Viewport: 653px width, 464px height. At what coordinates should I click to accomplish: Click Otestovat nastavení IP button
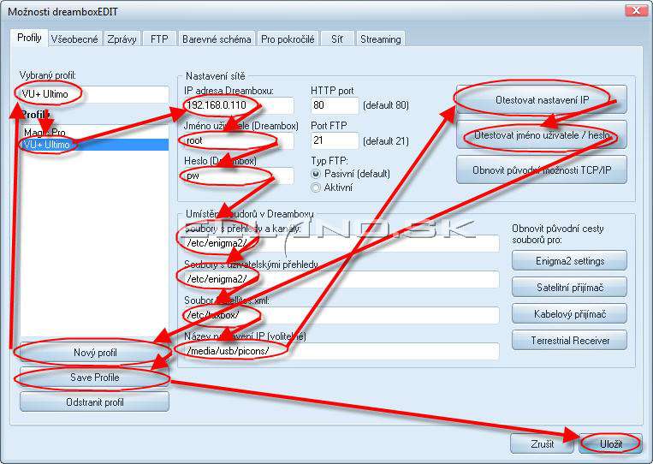pyautogui.click(x=542, y=100)
